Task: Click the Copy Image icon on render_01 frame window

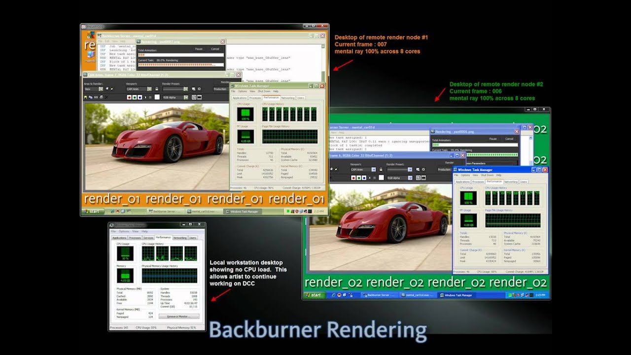Action: click(91, 97)
